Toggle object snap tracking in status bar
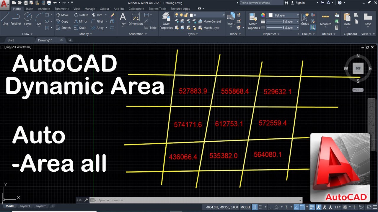 pyautogui.click(x=296, y=207)
